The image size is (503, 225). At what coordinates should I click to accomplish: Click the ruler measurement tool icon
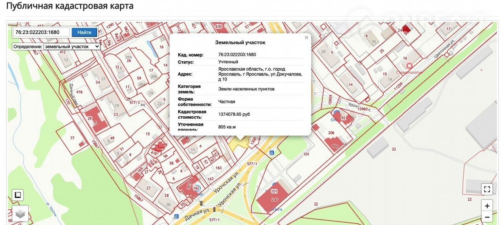coord(18,195)
